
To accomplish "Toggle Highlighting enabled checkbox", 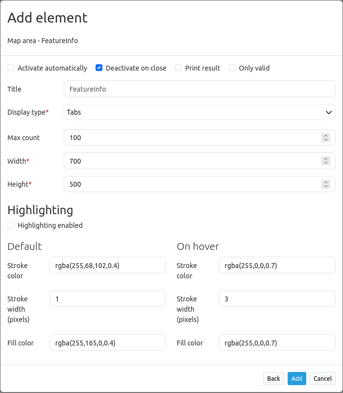I will pyautogui.click(x=11, y=225).
